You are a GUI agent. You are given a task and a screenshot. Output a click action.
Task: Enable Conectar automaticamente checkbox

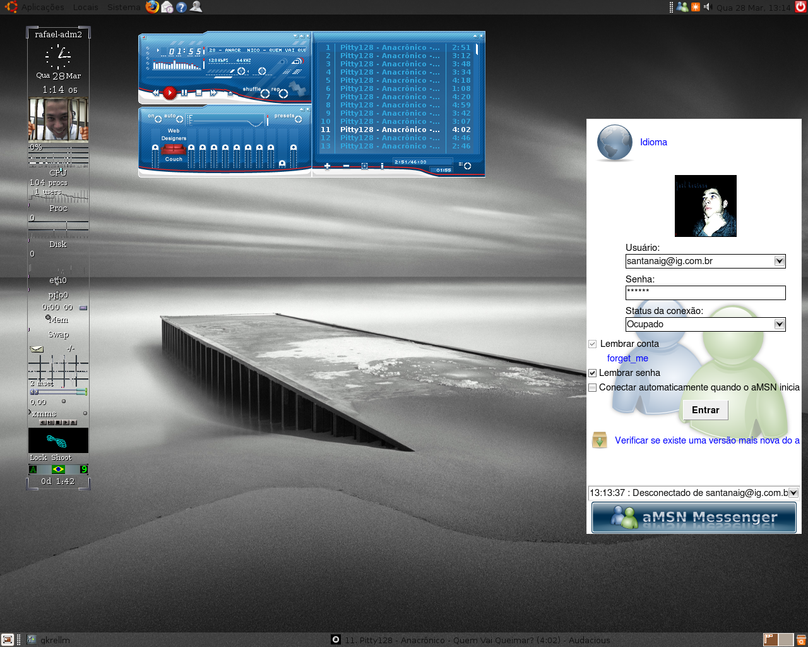[592, 387]
